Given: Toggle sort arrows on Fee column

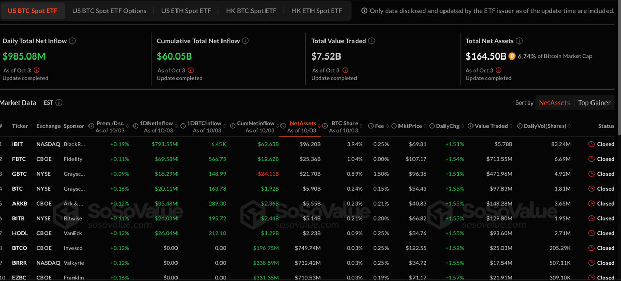Looking at the screenshot, I should [x=386, y=126].
